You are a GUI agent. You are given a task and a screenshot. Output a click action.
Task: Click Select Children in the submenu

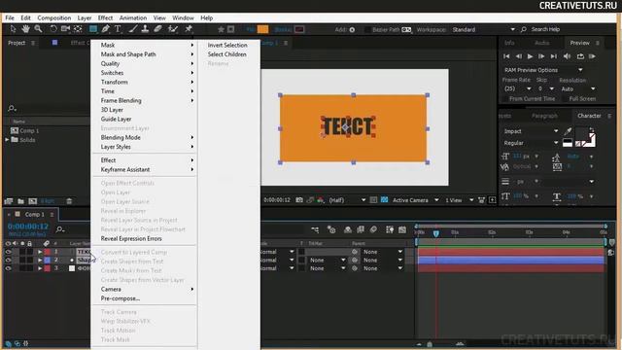[226, 54]
